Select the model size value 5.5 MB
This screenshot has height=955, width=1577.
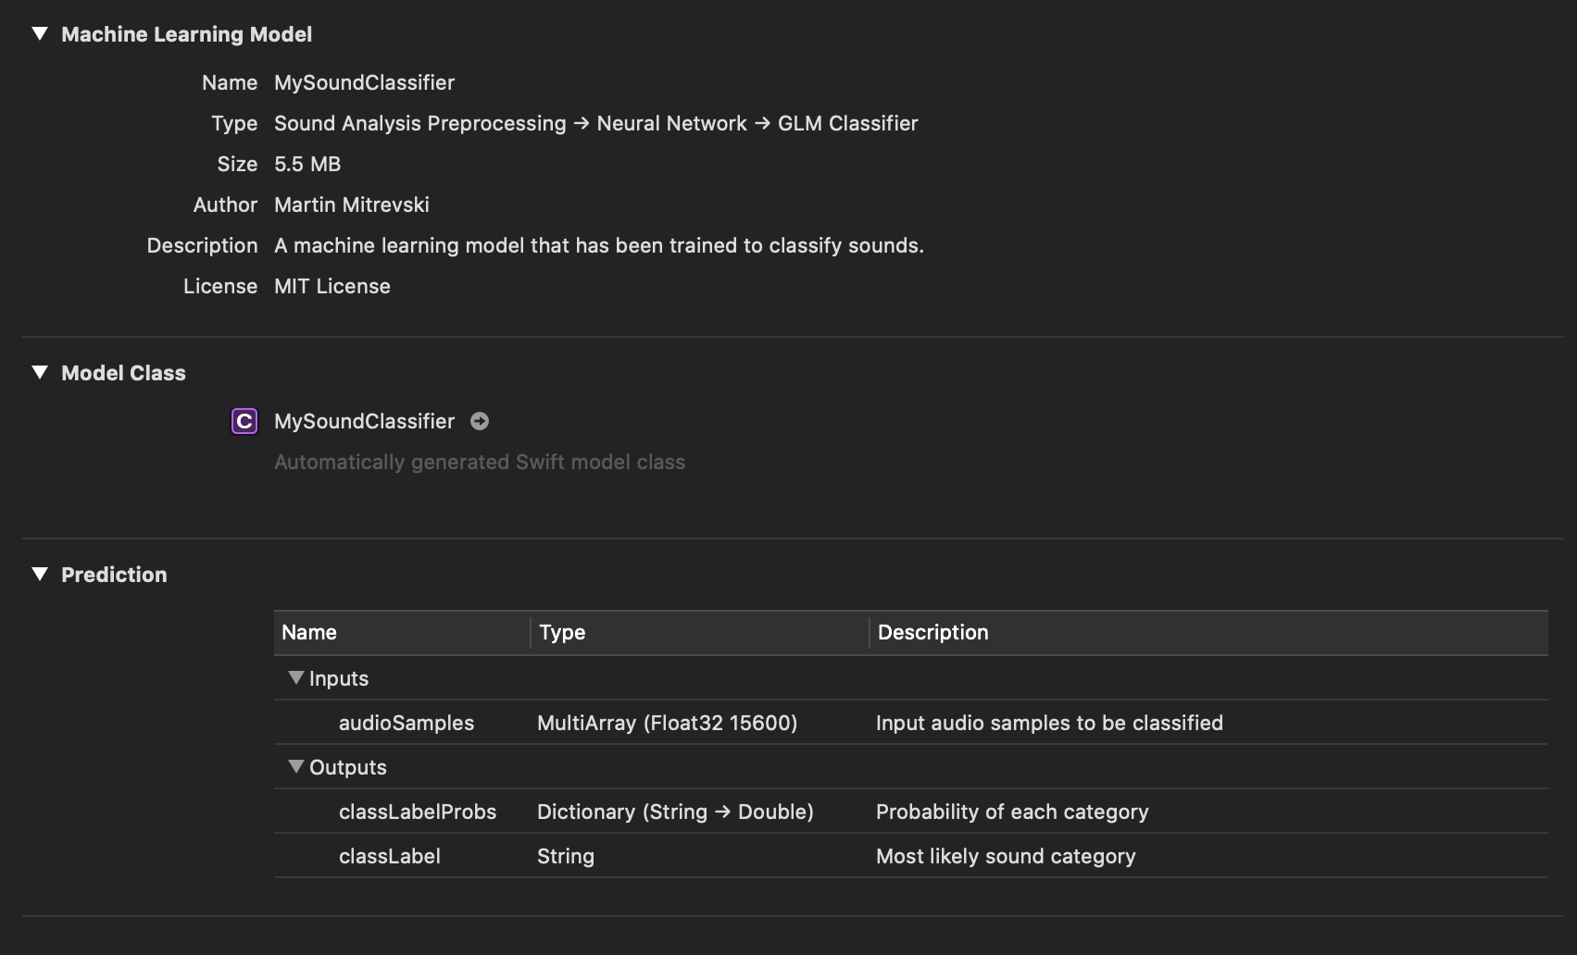tap(307, 164)
